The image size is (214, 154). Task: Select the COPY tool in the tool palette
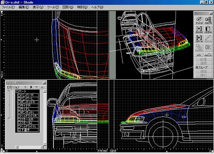tap(199, 38)
